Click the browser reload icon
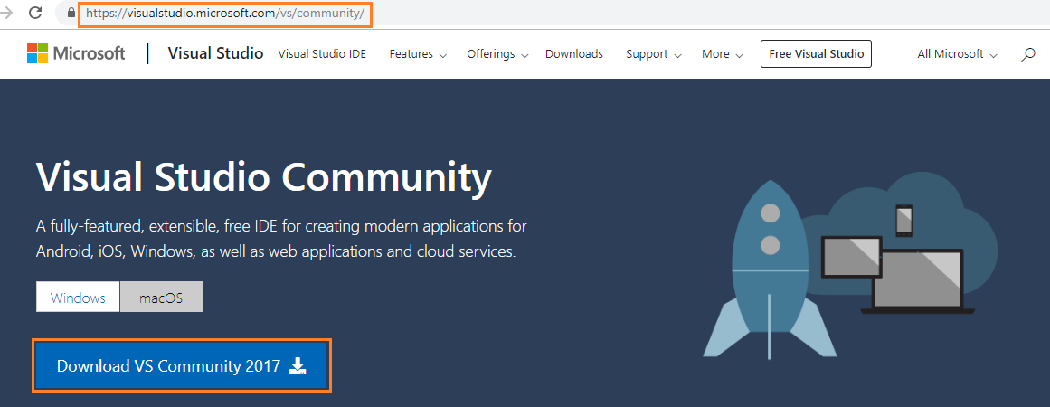The height and width of the screenshot is (407, 1050). click(35, 12)
